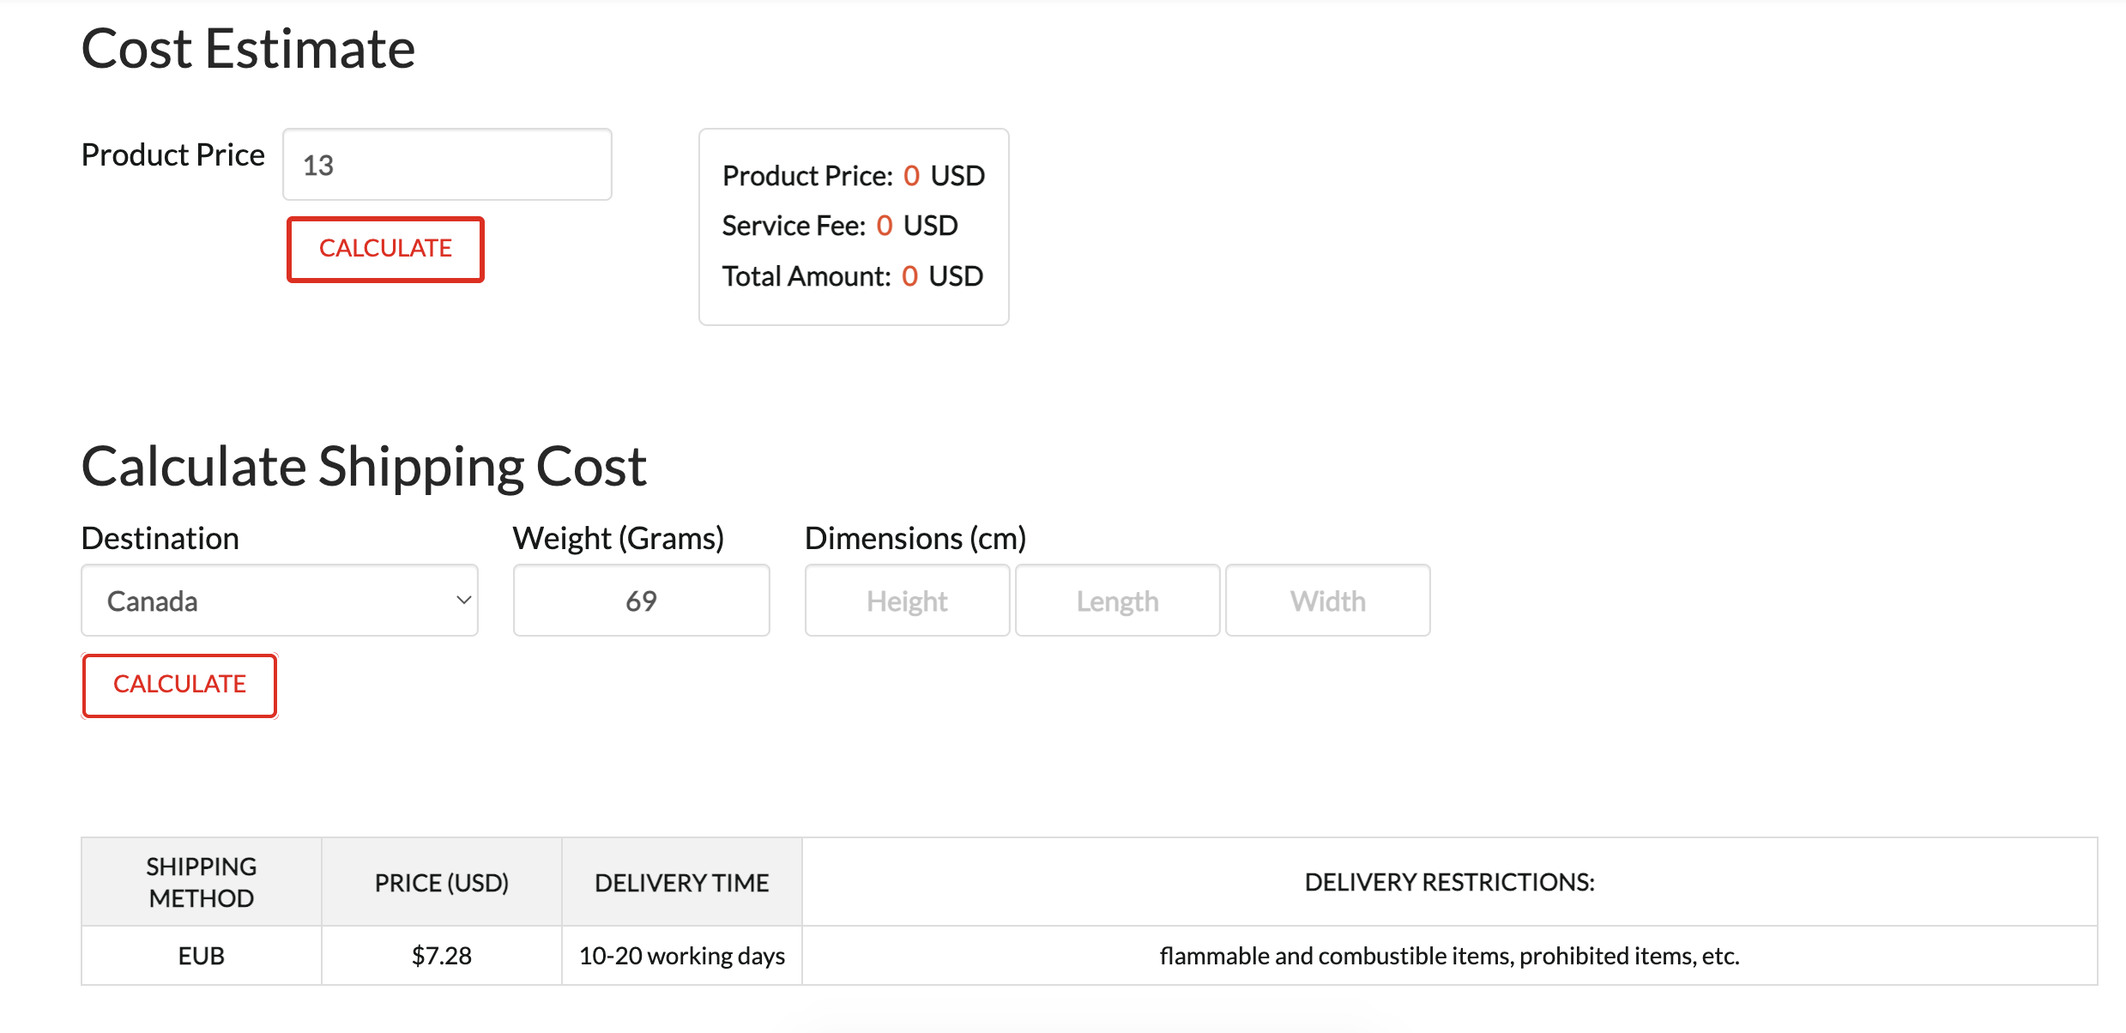2126x1033 pixels.
Task: Click the CALCULATE button under Product Price
Action: coord(385,250)
